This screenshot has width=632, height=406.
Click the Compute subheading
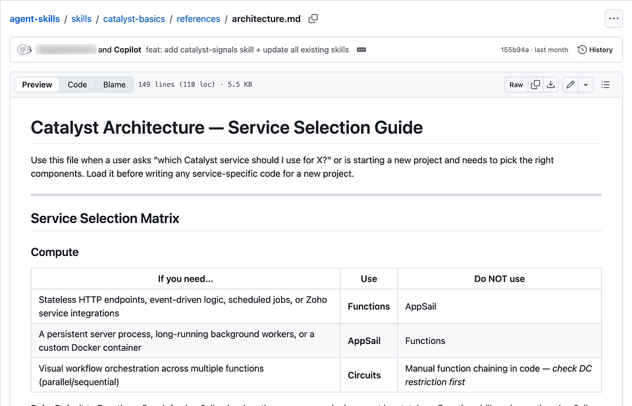click(x=55, y=252)
